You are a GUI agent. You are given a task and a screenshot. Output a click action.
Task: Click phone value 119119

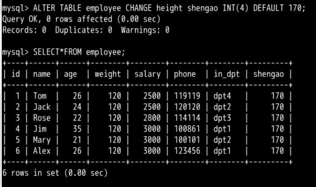187,96
